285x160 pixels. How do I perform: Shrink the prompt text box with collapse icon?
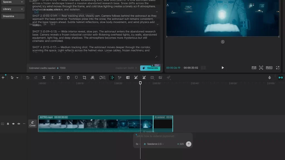click(x=156, y=57)
